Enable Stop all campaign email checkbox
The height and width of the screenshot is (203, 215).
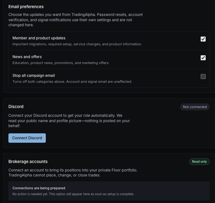(x=203, y=77)
